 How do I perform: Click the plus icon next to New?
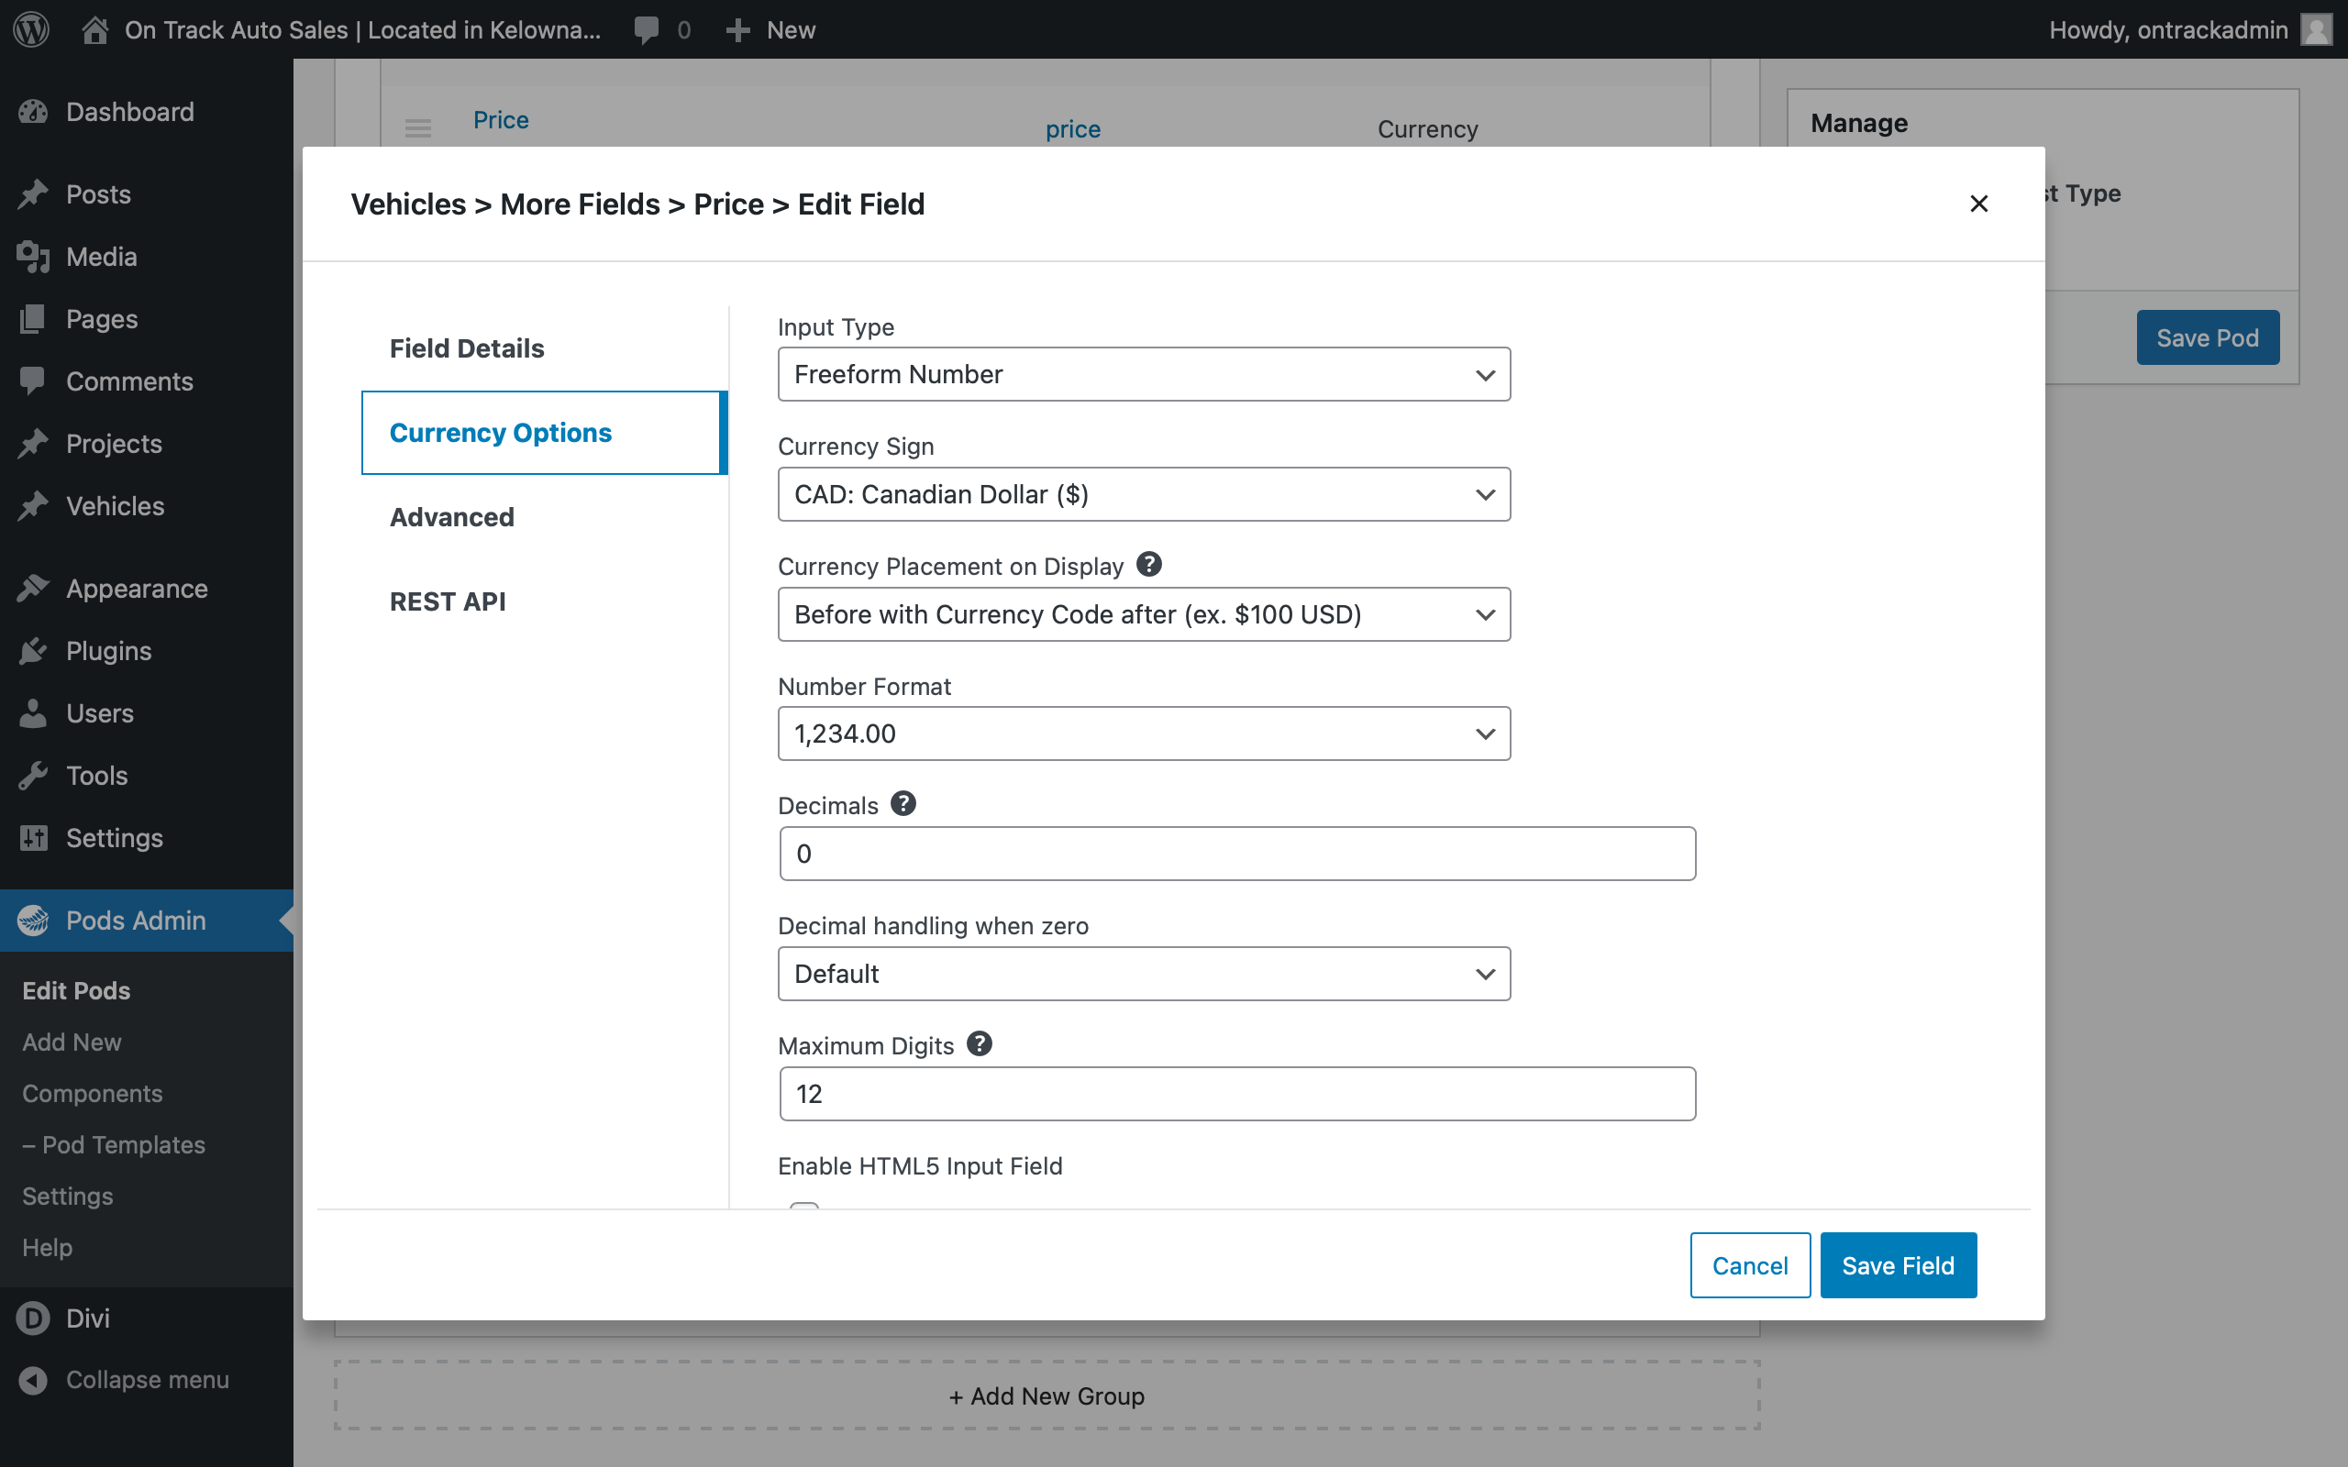point(737,30)
